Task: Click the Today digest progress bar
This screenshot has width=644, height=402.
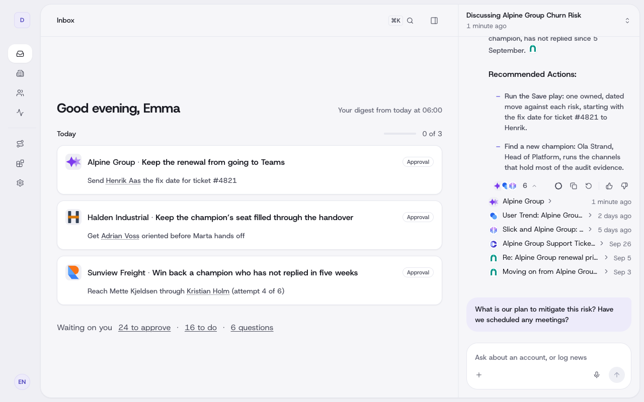Action: click(x=400, y=134)
